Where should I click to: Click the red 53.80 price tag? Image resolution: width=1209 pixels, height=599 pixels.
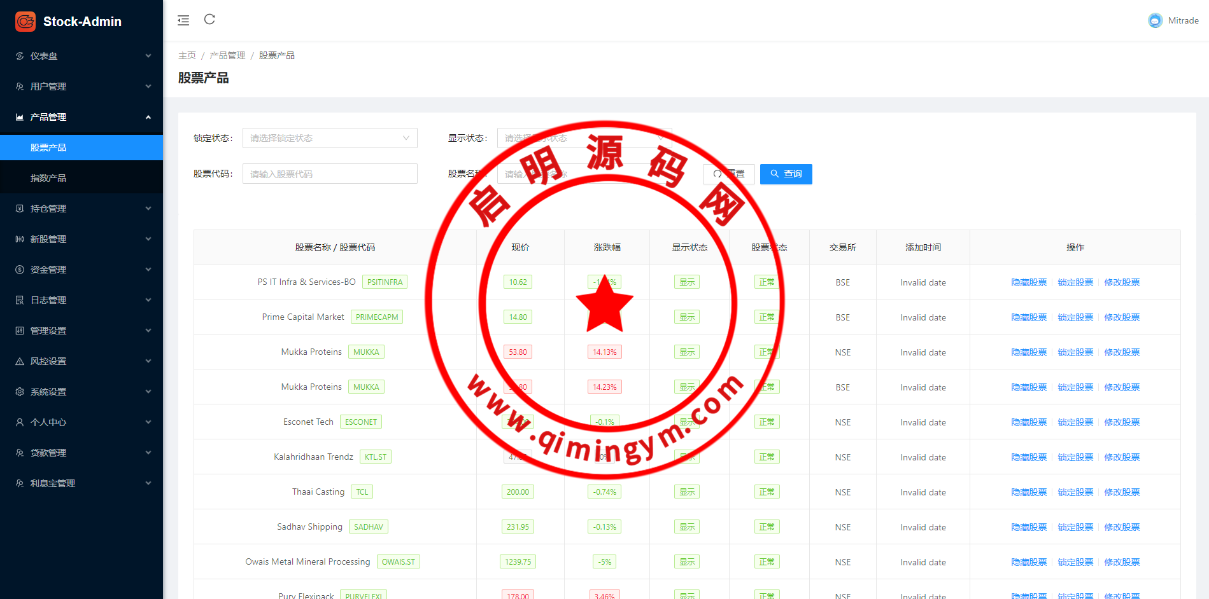click(x=518, y=352)
